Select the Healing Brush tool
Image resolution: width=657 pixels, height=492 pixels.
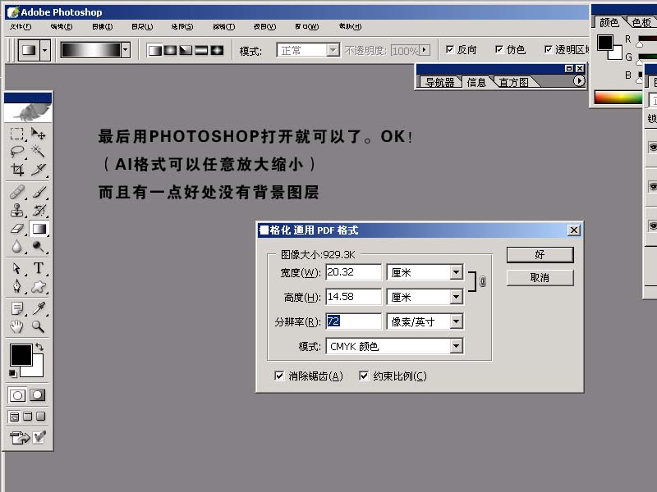(x=16, y=192)
